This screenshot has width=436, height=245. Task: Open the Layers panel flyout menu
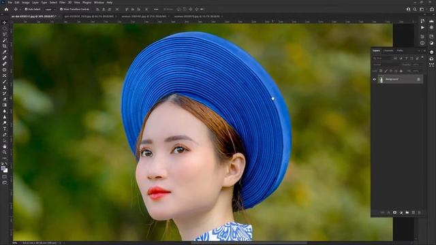(424, 51)
